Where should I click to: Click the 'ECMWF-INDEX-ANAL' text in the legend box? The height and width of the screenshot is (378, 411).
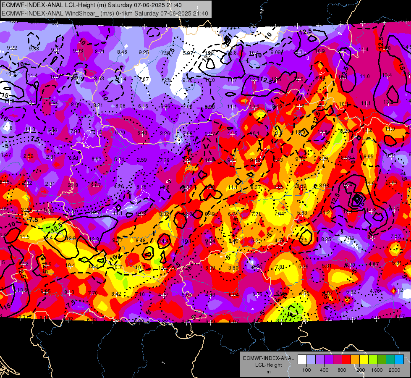(x=268, y=358)
